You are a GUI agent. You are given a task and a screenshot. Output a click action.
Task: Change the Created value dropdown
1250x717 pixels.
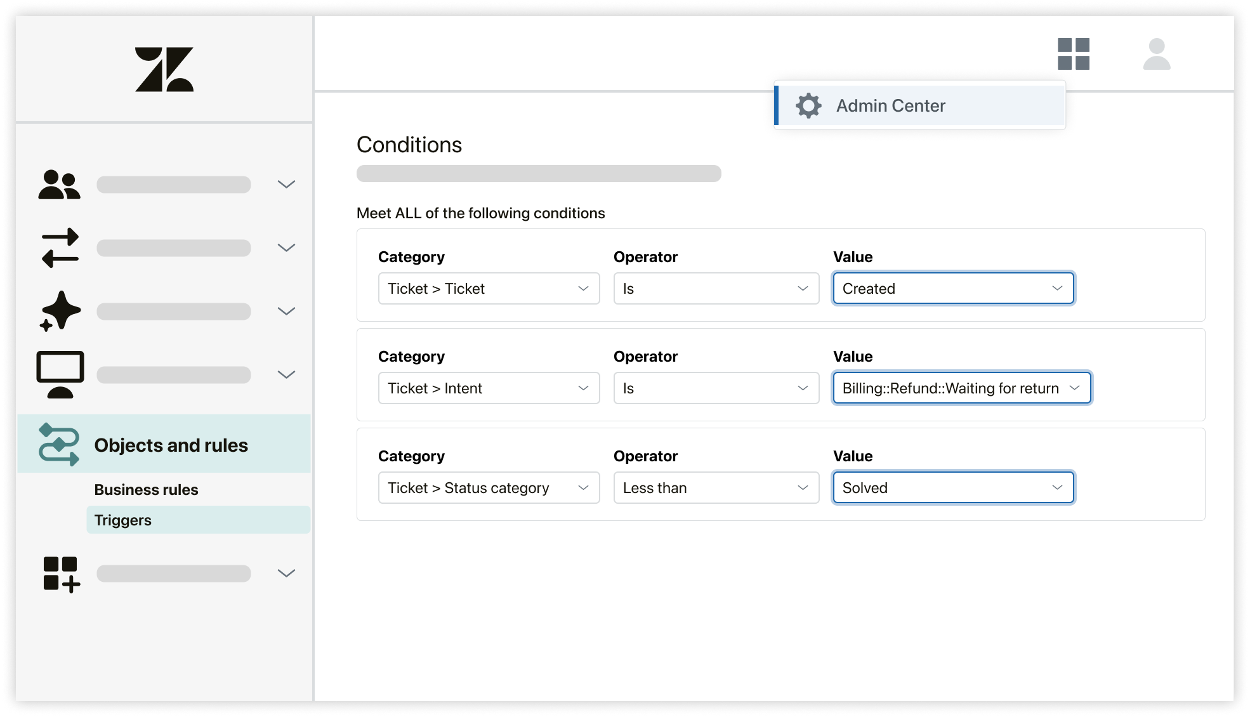[x=953, y=288]
